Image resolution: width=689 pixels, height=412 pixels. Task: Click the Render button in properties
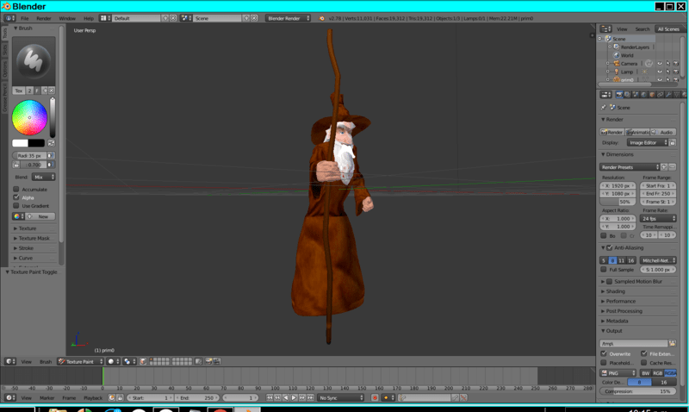click(612, 132)
